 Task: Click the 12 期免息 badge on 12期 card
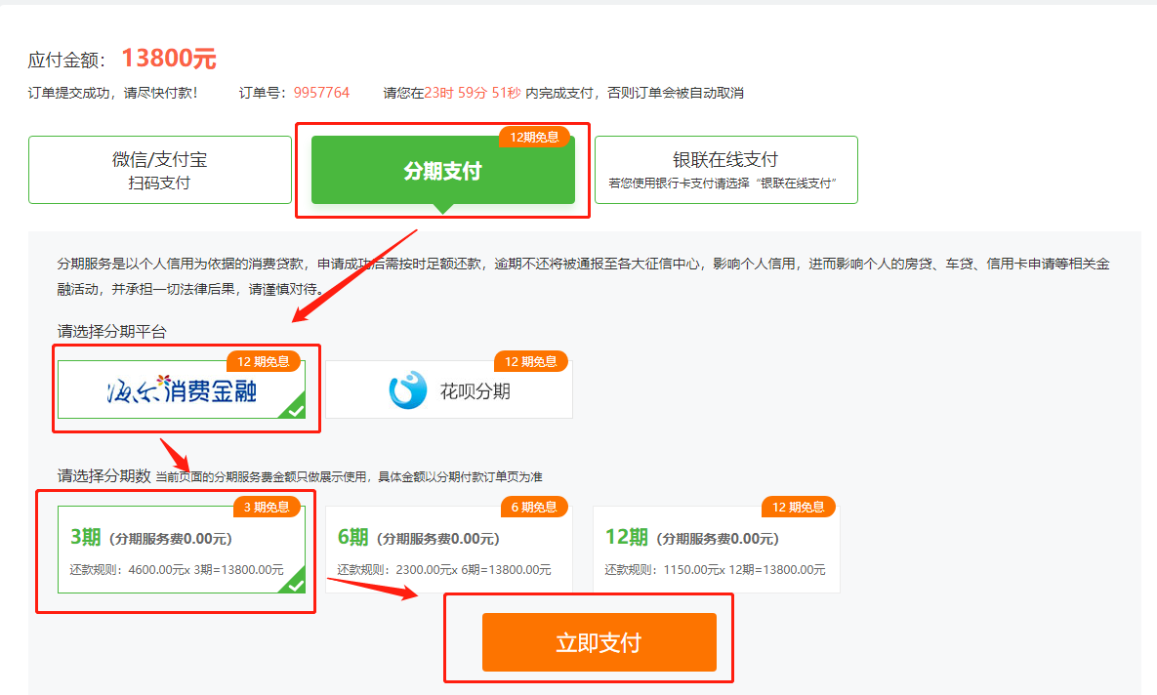point(799,506)
